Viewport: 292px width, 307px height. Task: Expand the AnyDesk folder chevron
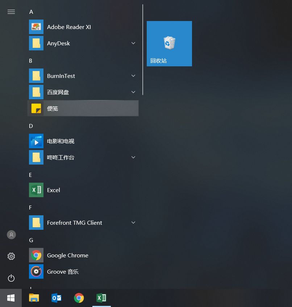pyautogui.click(x=133, y=43)
